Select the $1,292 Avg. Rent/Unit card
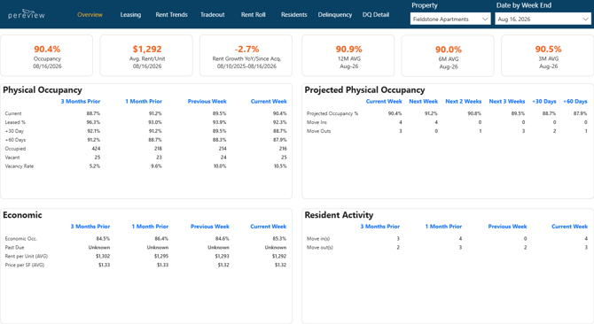 point(146,56)
